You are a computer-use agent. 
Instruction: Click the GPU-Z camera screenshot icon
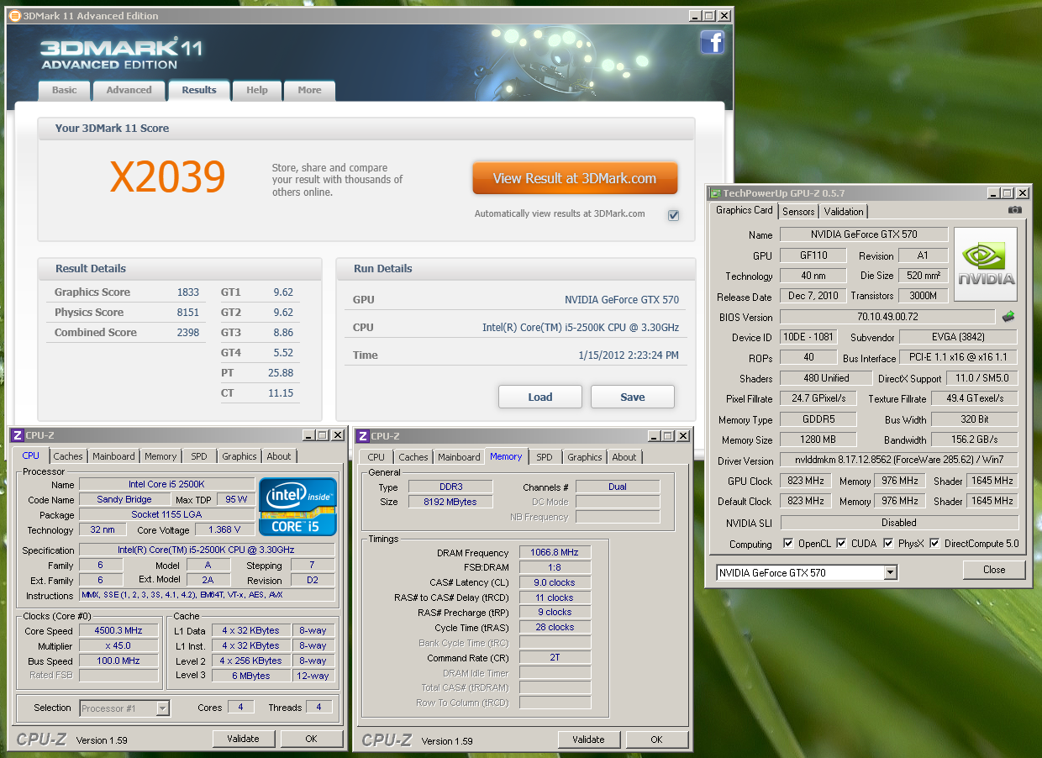[x=1015, y=210]
